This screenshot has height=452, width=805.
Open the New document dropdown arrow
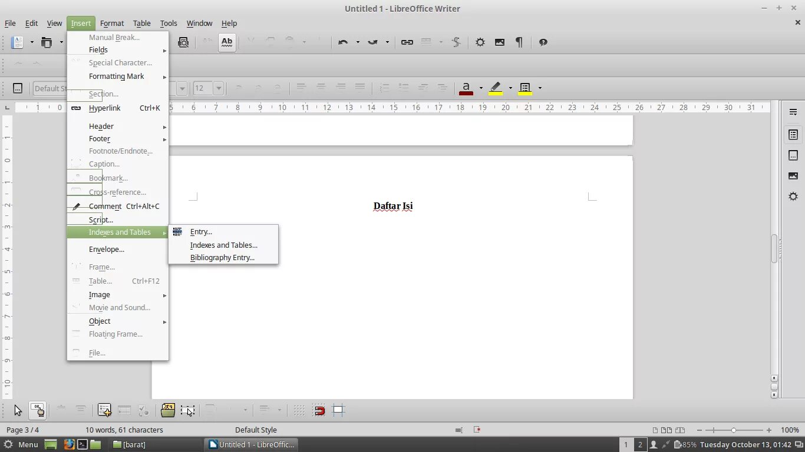tap(32, 42)
